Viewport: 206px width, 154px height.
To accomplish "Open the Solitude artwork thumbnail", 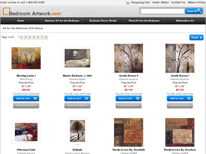I will click(x=77, y=132).
